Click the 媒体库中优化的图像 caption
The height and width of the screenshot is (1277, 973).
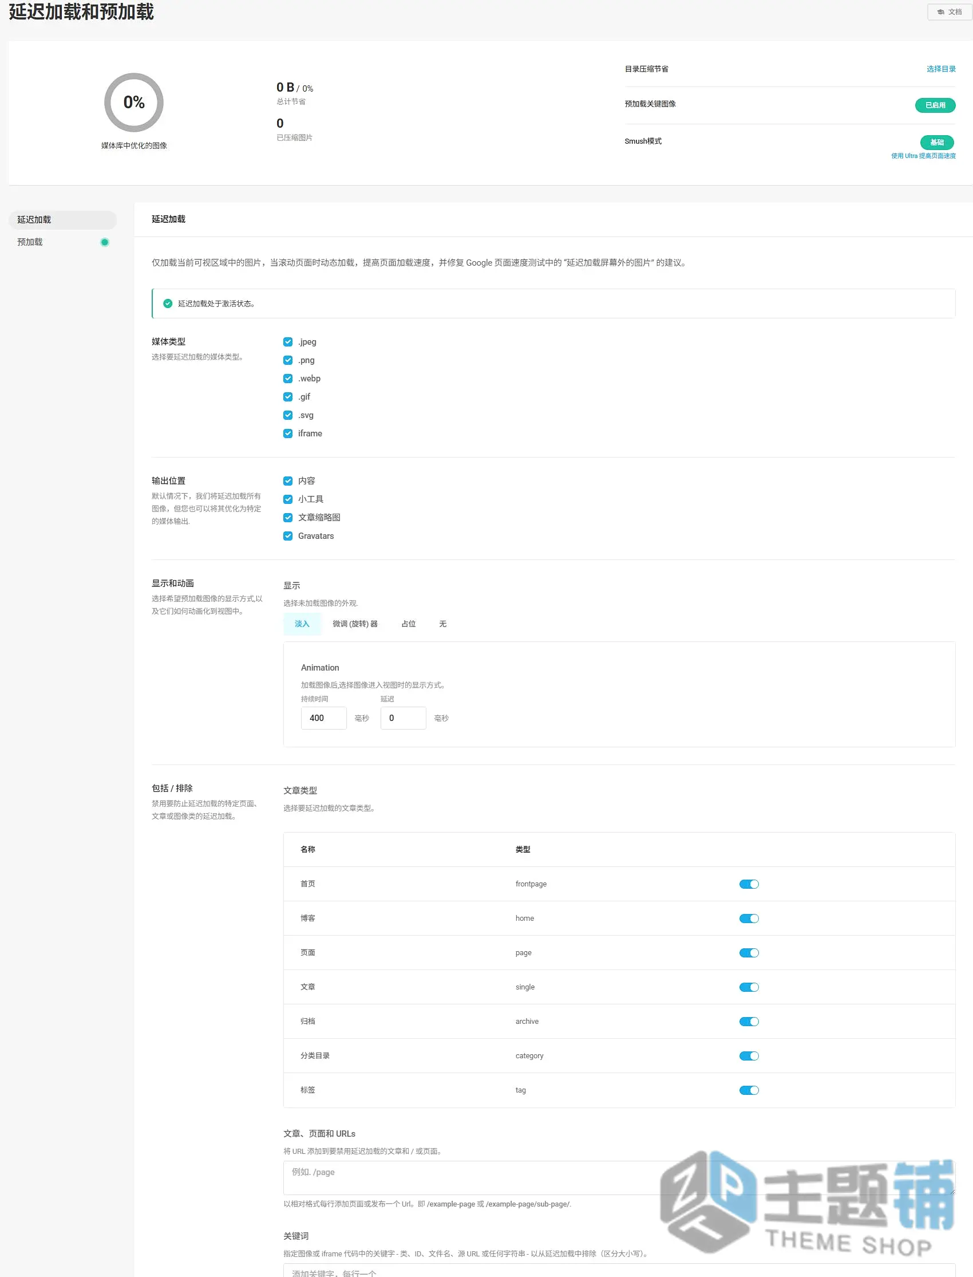pos(134,145)
